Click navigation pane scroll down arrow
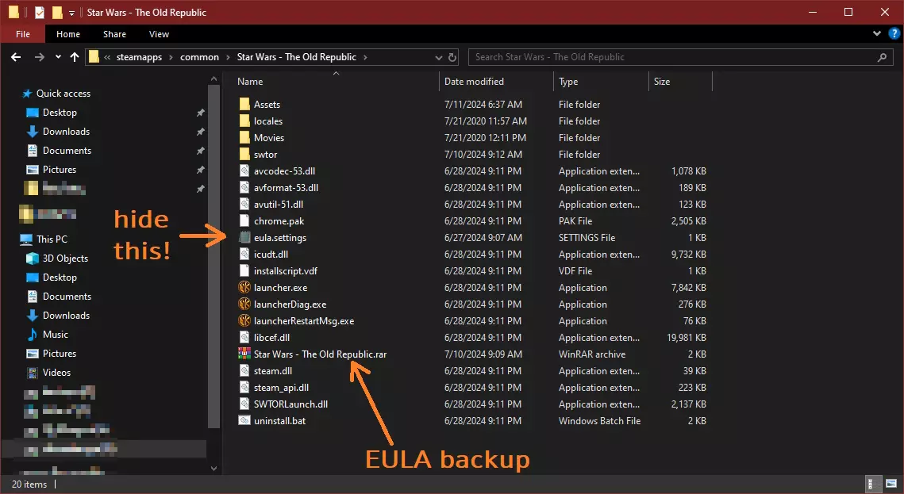 pos(213,468)
